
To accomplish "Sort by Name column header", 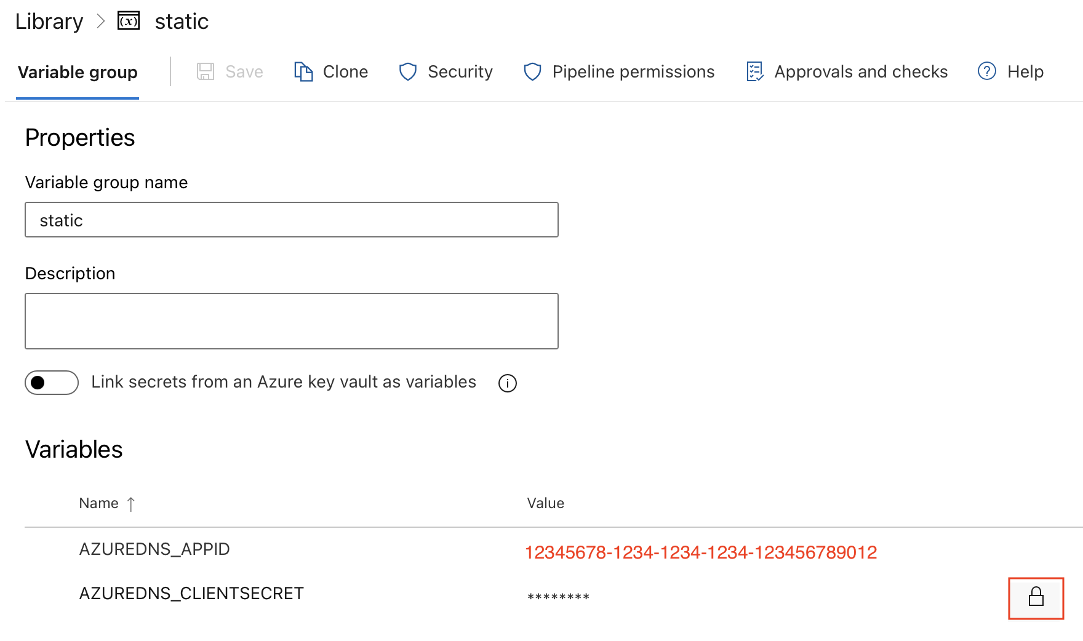I will (98, 503).
